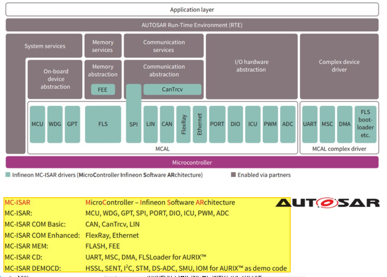Click 'HSSL, SENT, I2C, STM' demo code text
This screenshot has width=387, height=277.
(186, 268)
